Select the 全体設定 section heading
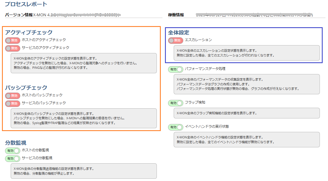Viewport: 328px width, 181px height. pyautogui.click(x=179, y=32)
